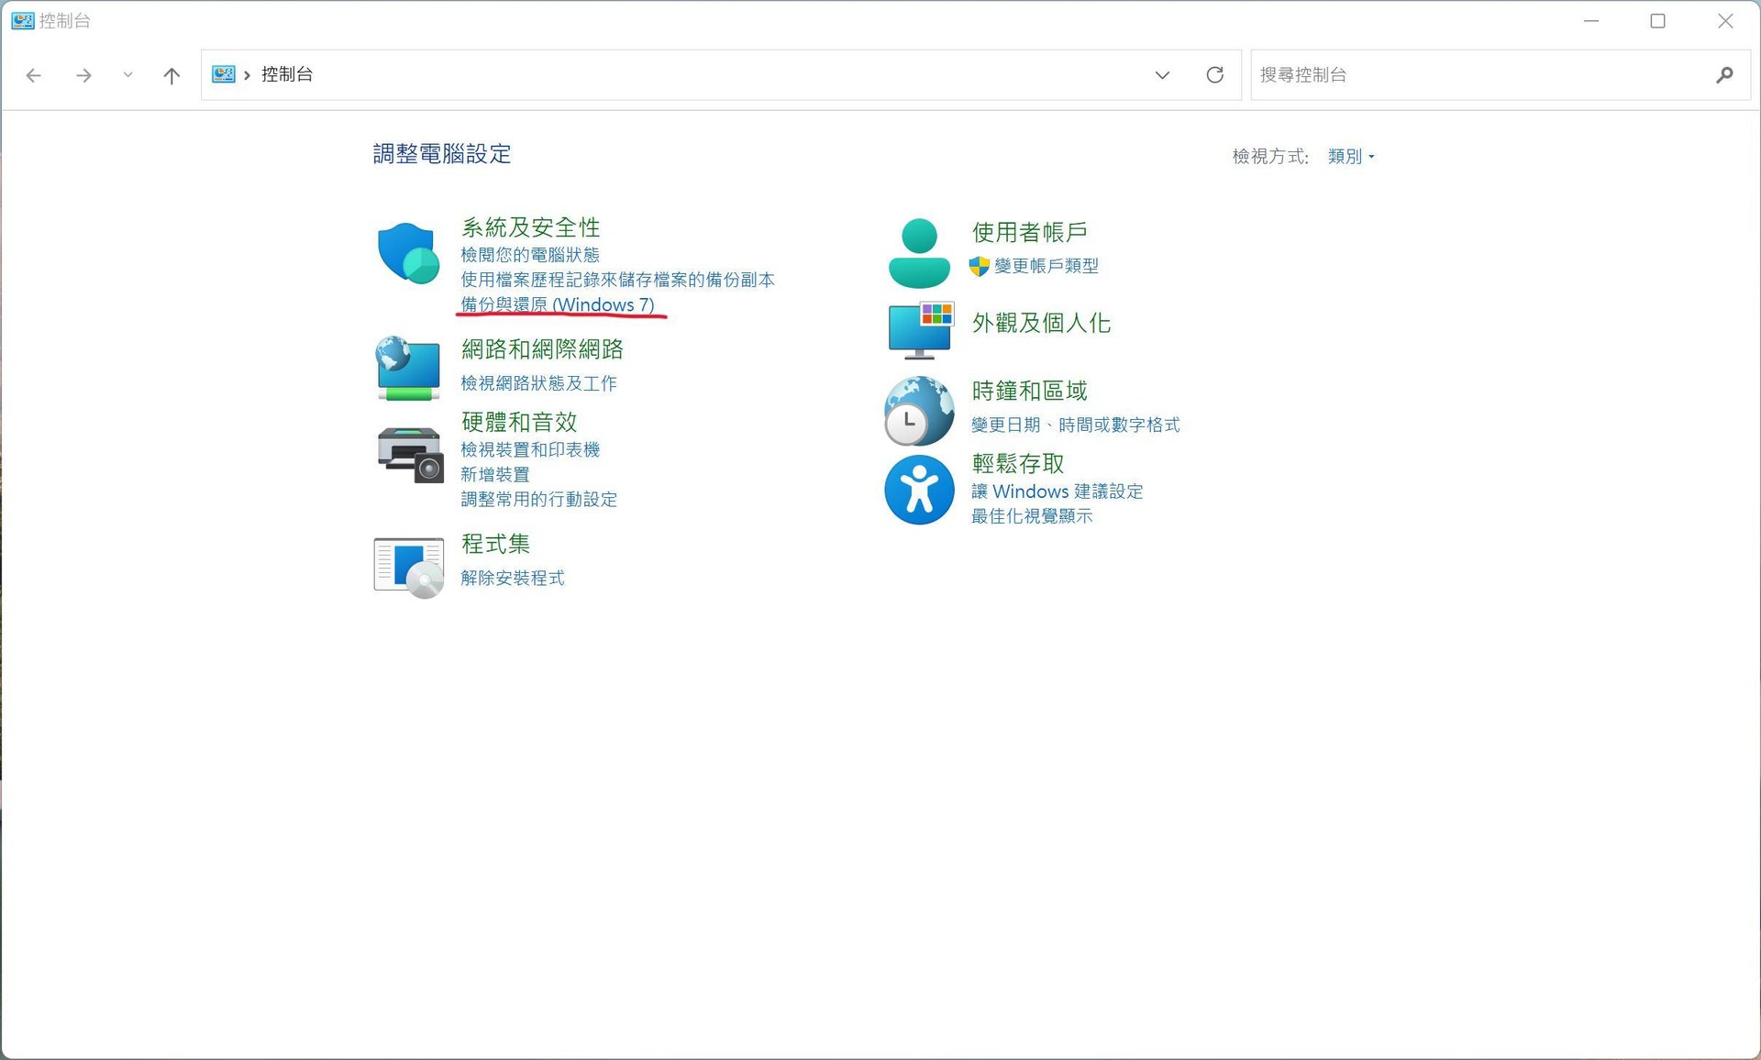Open the System and Security shield icon
Image resolution: width=1761 pixels, height=1060 pixels.
click(408, 253)
